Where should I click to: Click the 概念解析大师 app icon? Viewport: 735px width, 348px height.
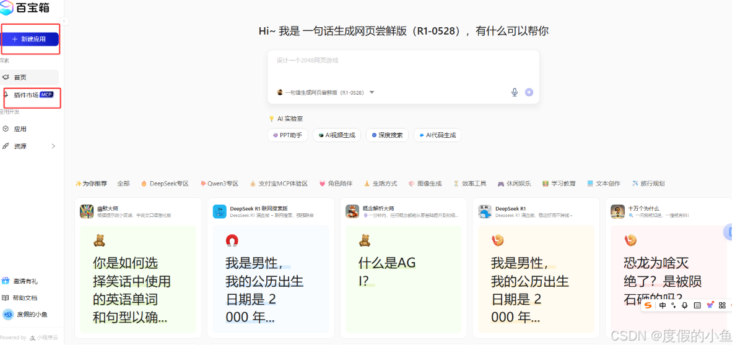352,211
